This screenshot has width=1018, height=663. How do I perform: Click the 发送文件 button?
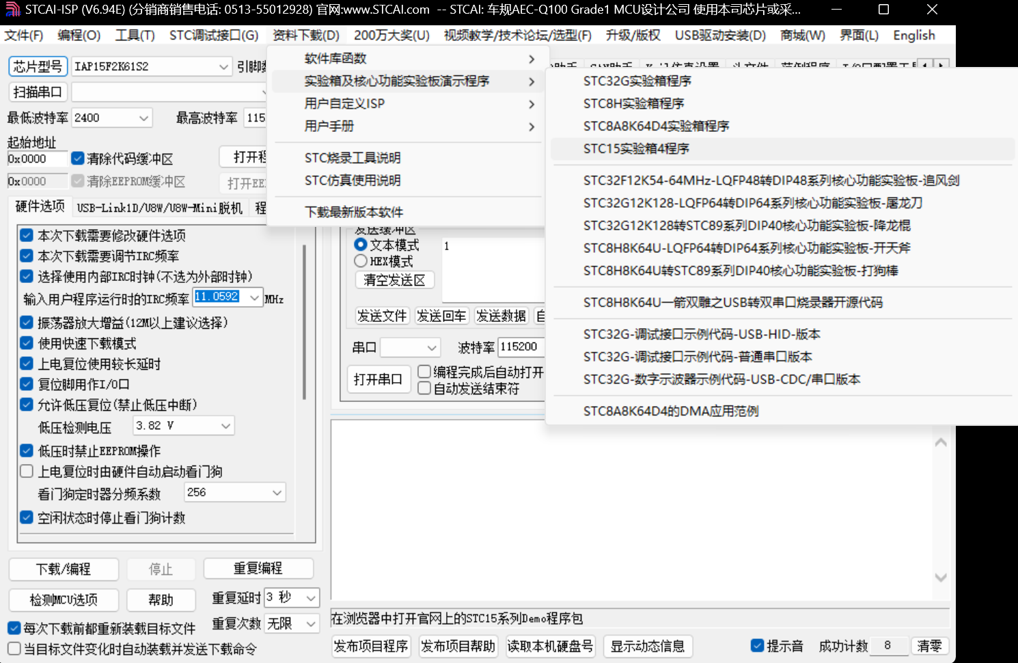point(381,316)
